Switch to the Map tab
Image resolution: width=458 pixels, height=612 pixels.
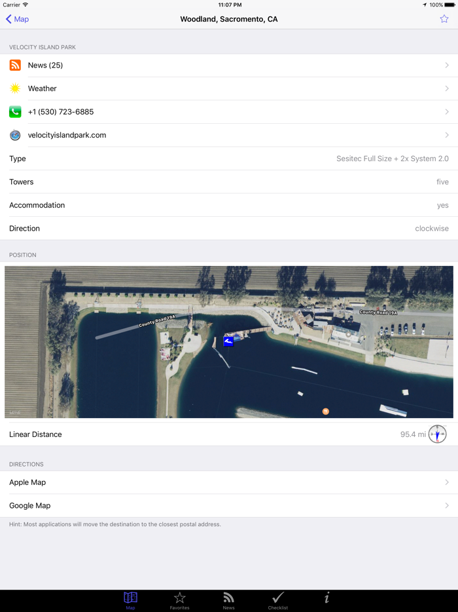[x=131, y=600]
